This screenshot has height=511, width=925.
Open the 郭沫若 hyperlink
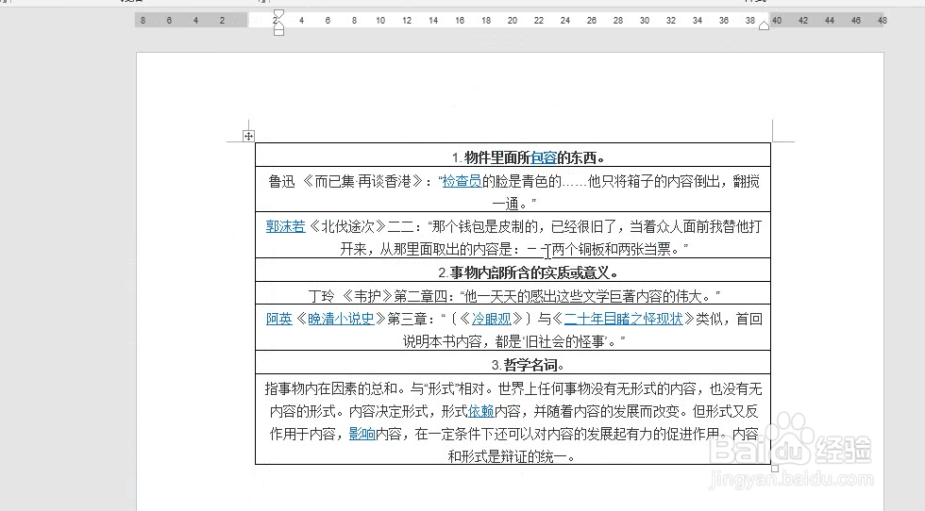285,226
